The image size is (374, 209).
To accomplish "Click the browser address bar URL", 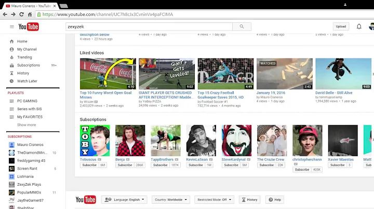I will [108, 14].
